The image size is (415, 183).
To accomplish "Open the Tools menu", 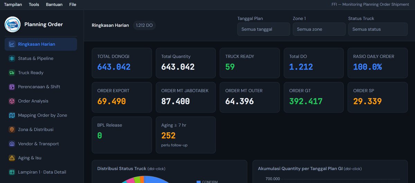I will tap(34, 4).
